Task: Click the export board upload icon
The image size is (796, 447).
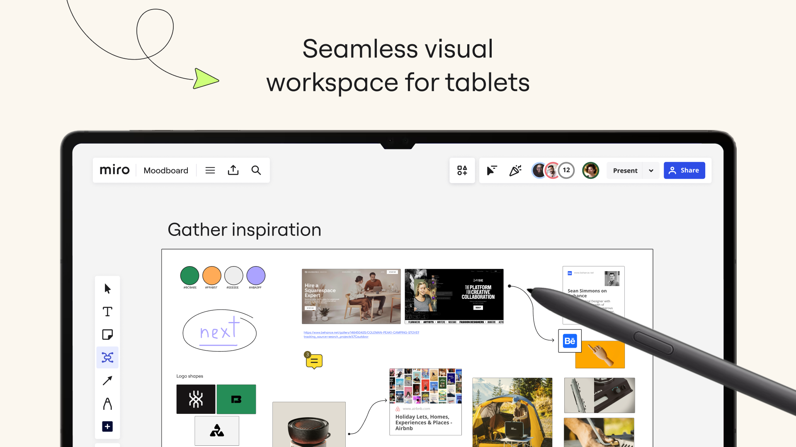Action: coord(233,170)
